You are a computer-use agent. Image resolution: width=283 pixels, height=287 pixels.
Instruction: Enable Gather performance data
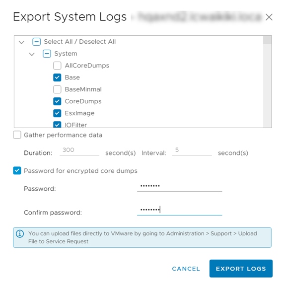point(17,135)
